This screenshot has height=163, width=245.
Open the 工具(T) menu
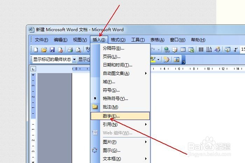pyautogui.click(x=138, y=40)
